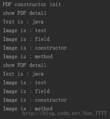Image resolution: width=110 pixels, height=119 pixels.
Task: Click the last 'Image is : method' line
Action: pyautogui.click(x=28, y=109)
